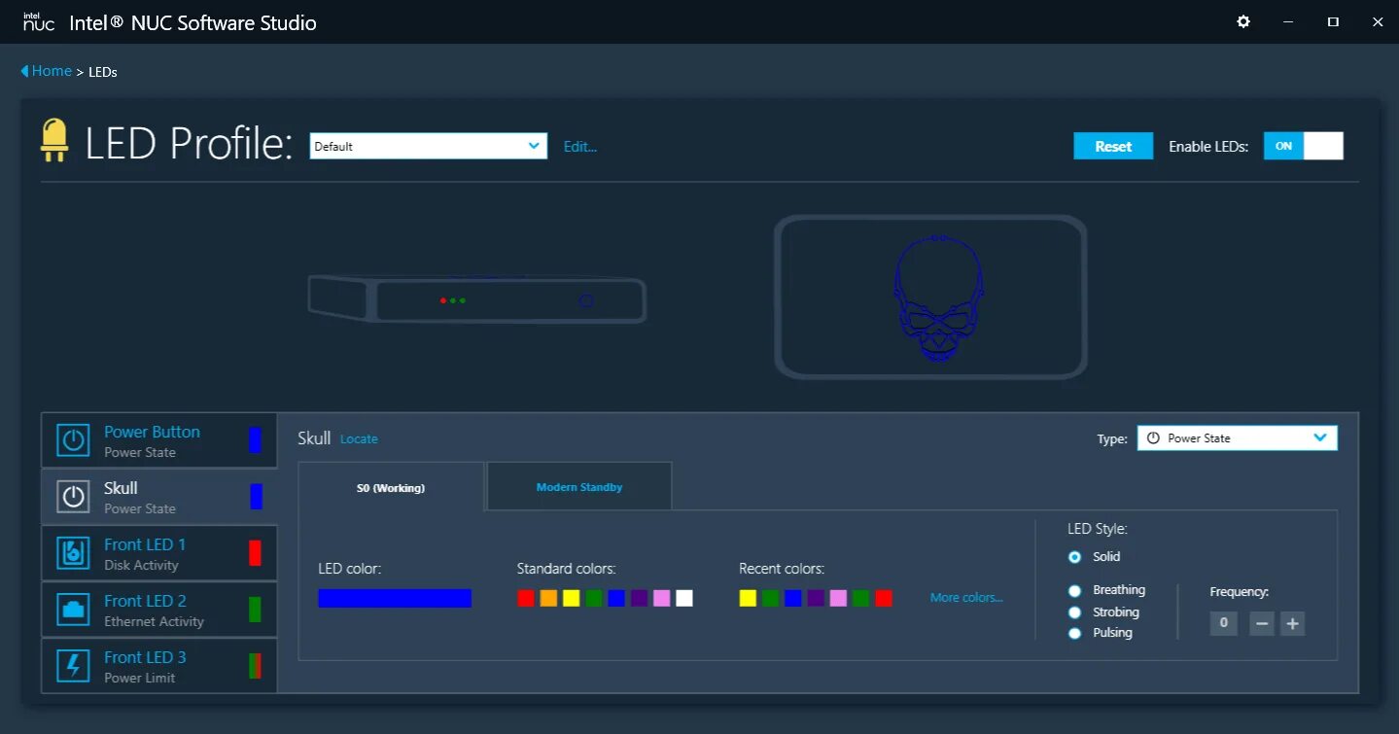Pick orange from Standard colors
This screenshot has height=734, width=1399.
(548, 598)
